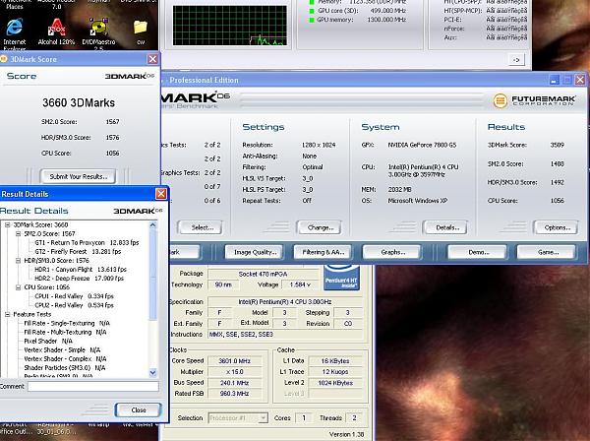Close the Result Details window with X
This screenshot has height=441, width=590.
[x=161, y=194]
